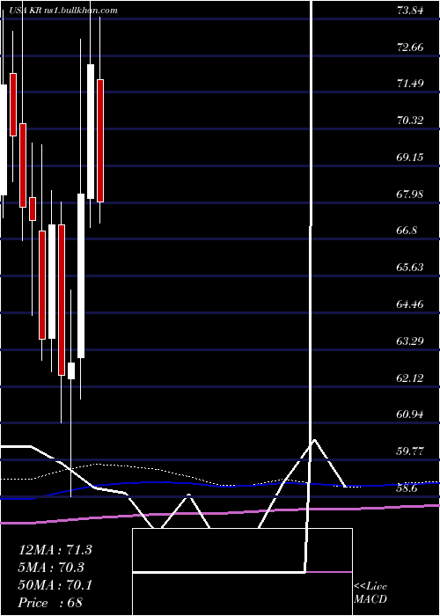This screenshot has width=440, height=616.
Task: Click the 65.63 price axis label
Action: (x=410, y=268)
